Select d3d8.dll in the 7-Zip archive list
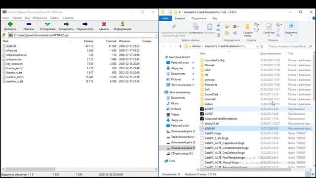Viewport: 316px width, 178px height. [11, 46]
